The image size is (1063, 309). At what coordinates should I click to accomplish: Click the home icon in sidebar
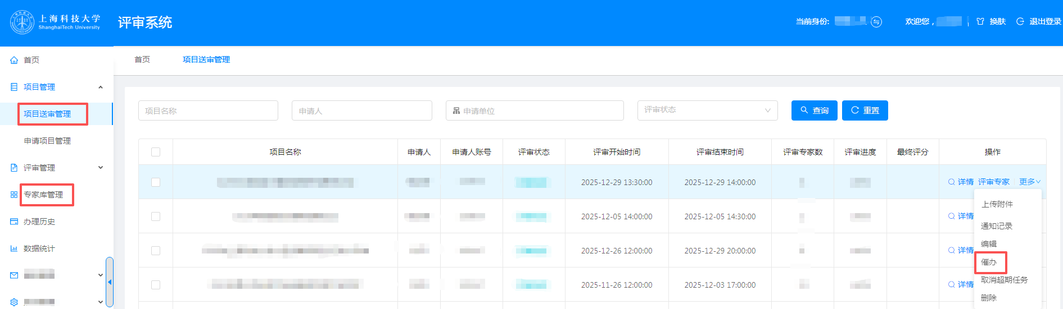[14, 60]
